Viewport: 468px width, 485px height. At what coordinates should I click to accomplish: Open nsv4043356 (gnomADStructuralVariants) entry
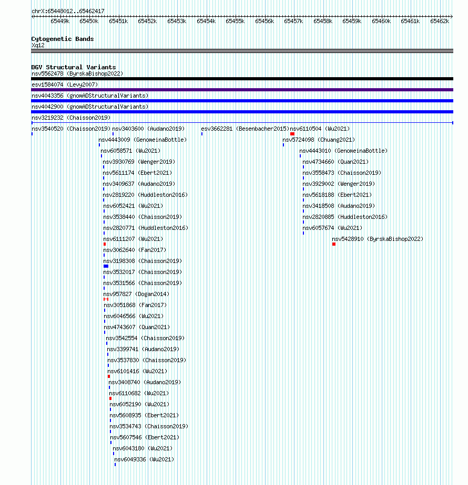pyautogui.click(x=90, y=96)
